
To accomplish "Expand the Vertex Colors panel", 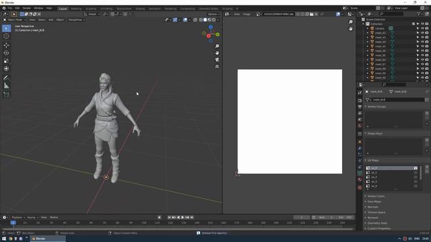I will click(x=376, y=196).
